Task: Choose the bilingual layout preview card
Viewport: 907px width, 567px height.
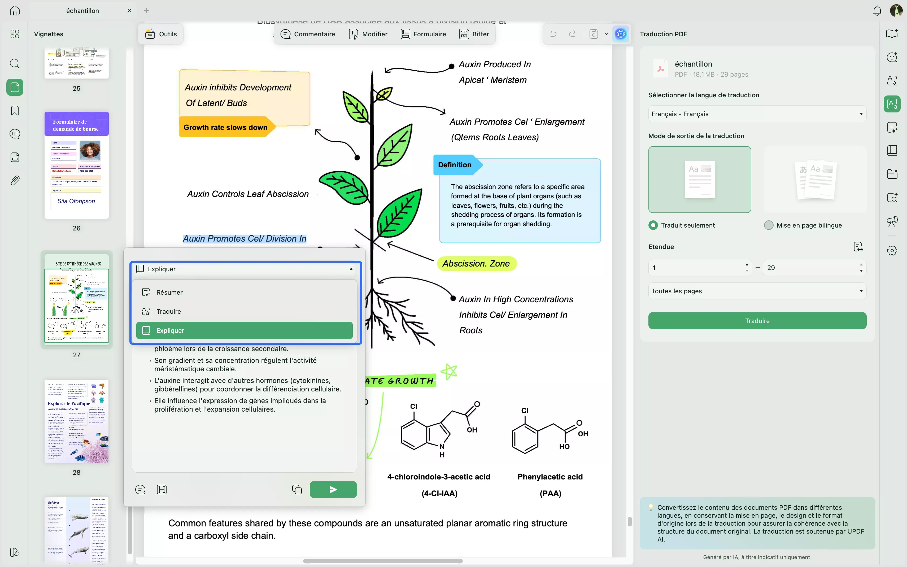Action: (815, 180)
